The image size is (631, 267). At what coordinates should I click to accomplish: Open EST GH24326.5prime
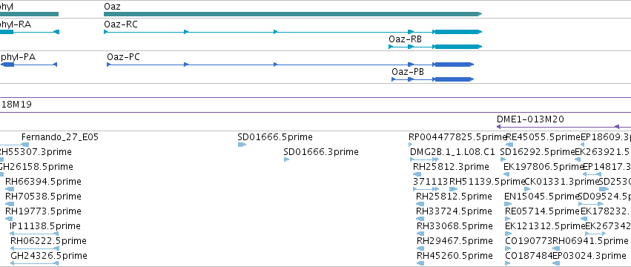pos(49,256)
